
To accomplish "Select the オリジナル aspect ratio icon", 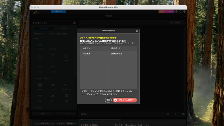I will 40,45.
